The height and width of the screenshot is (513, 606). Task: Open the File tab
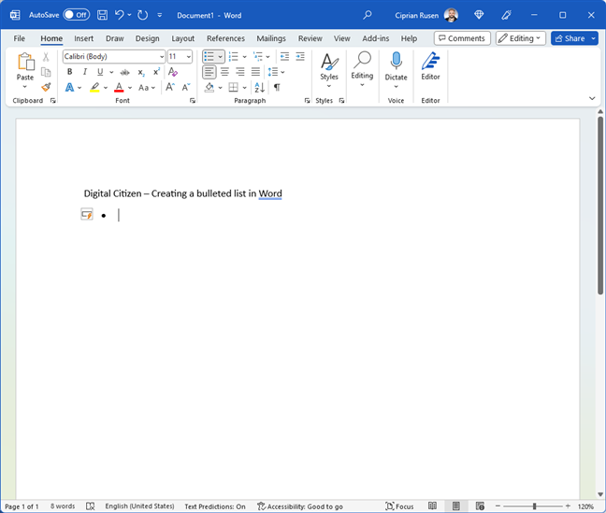coord(19,38)
